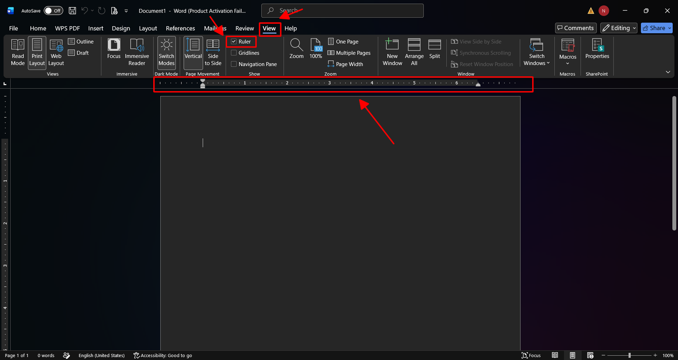This screenshot has height=360, width=678.
Task: Open the File menu
Action: pyautogui.click(x=14, y=28)
